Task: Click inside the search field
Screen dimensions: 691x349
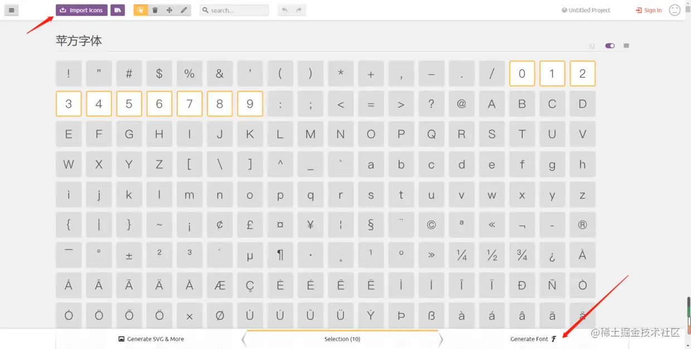Action: tap(234, 10)
